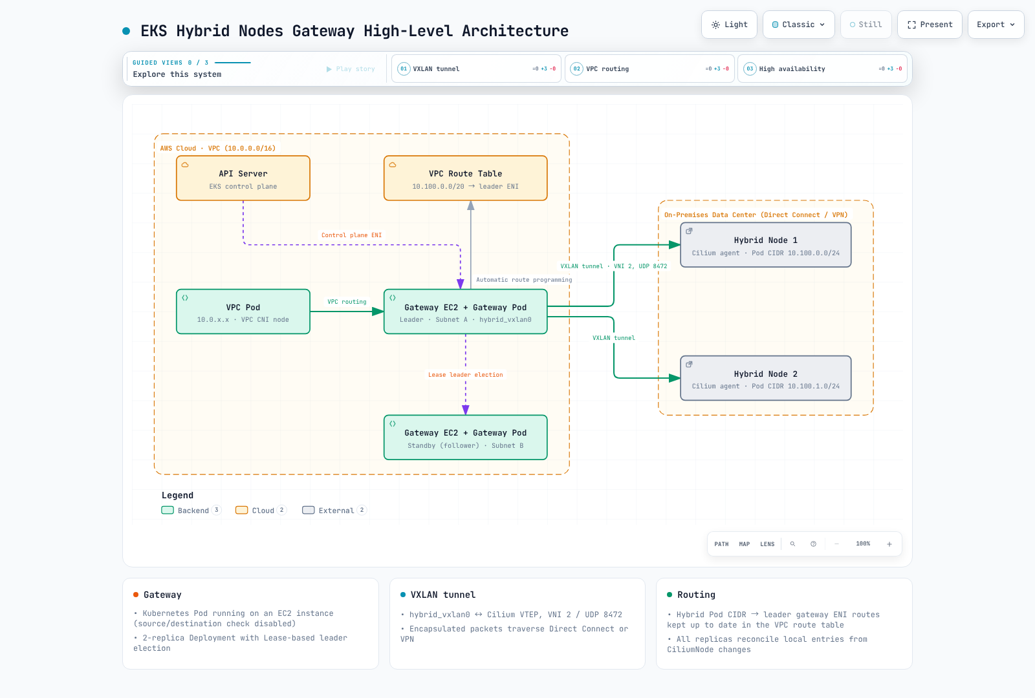Click the 'VPC routing' edge label
Image resolution: width=1035 pixels, height=698 pixels.
point(347,302)
